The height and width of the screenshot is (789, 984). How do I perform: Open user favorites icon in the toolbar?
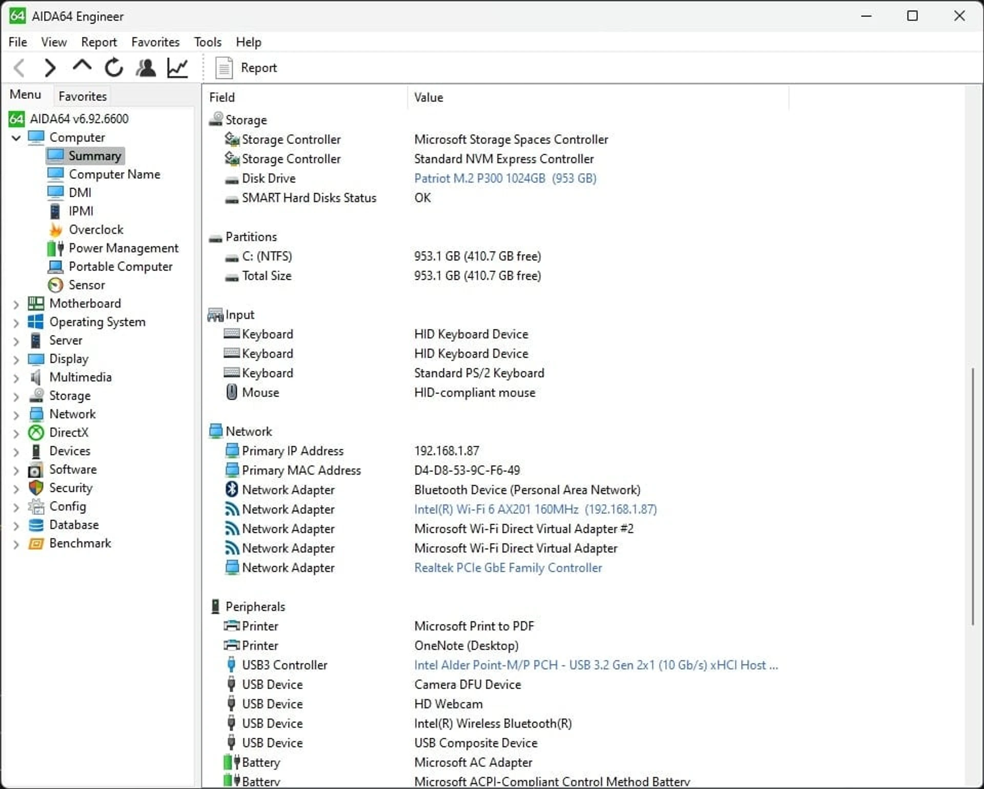click(146, 68)
